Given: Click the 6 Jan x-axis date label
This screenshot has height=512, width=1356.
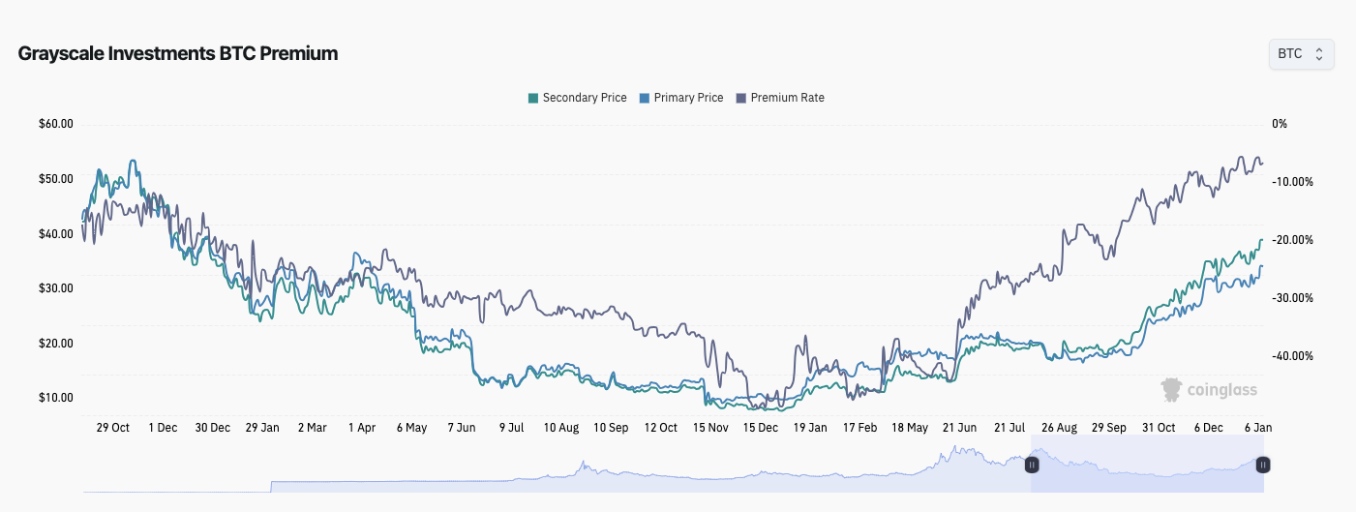Looking at the screenshot, I should (1258, 427).
